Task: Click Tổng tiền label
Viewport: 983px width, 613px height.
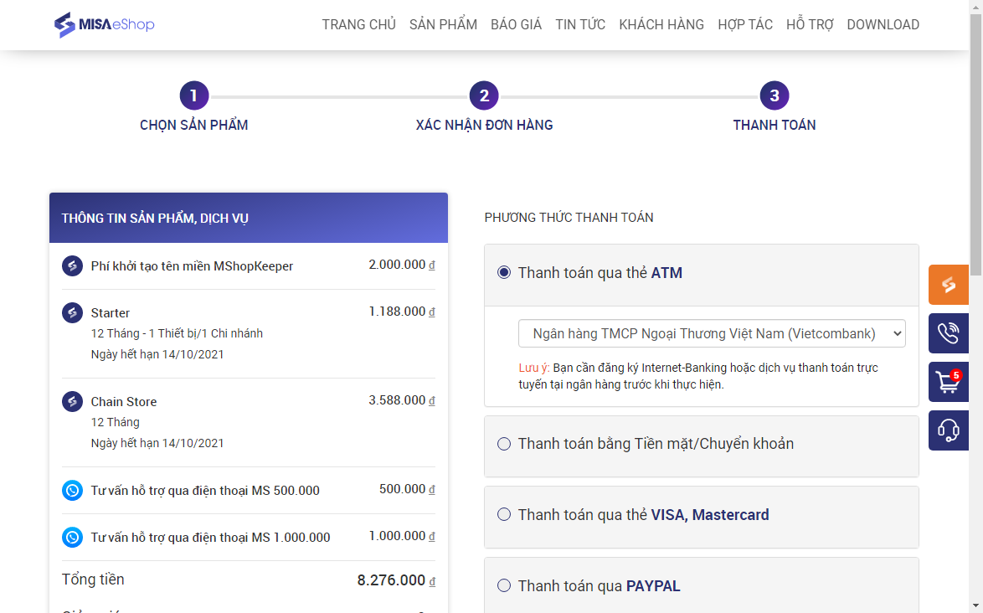Action: pos(93,580)
